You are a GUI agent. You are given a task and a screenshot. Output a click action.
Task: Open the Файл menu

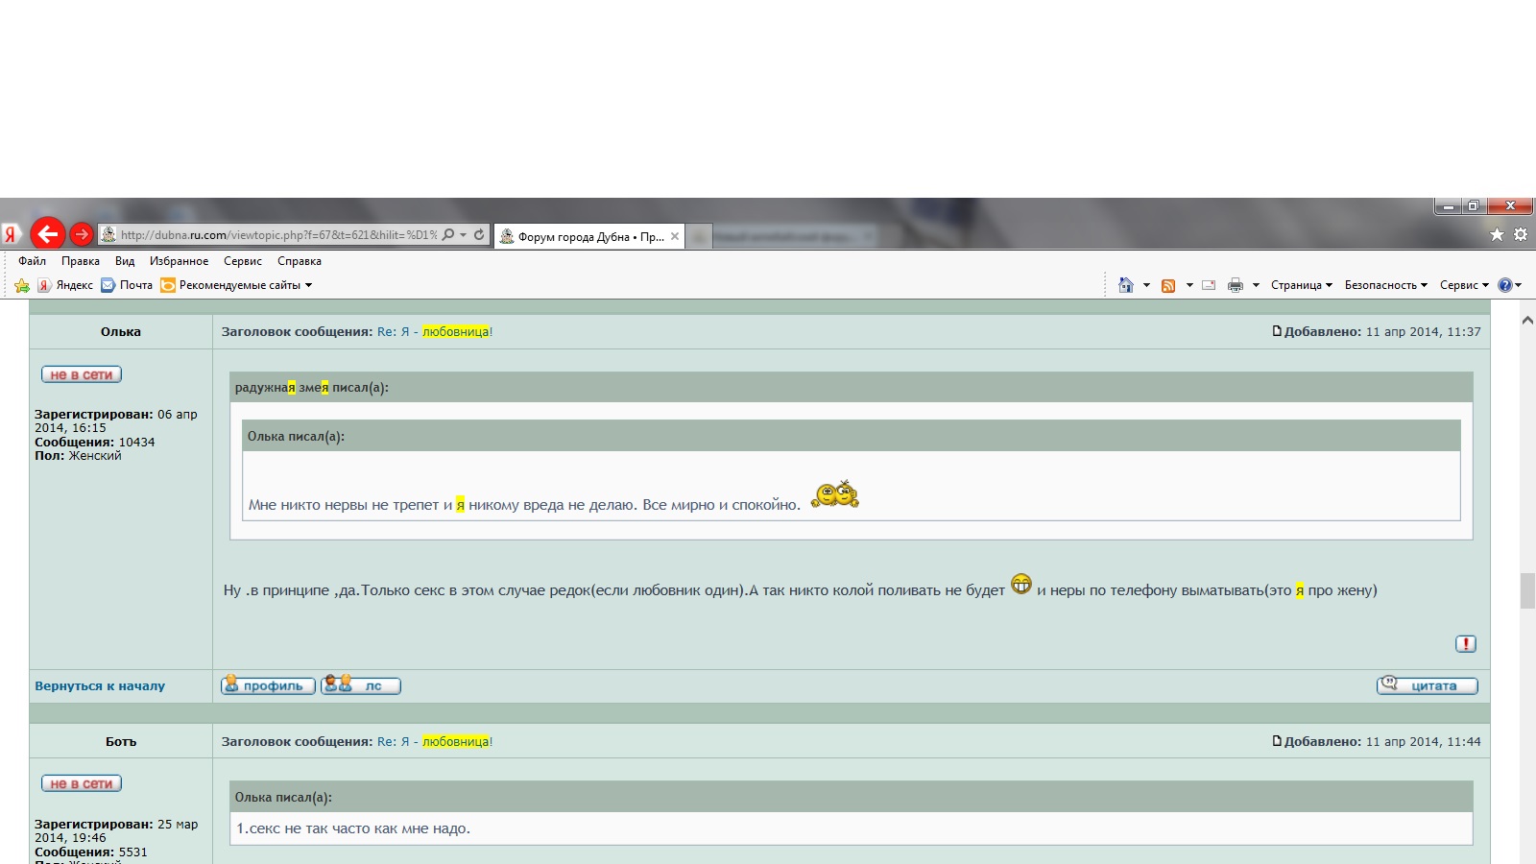pos(32,261)
